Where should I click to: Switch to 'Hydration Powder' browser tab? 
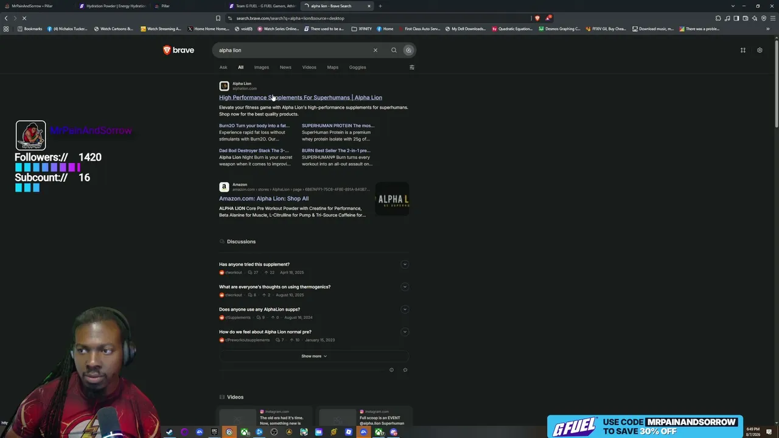113,6
